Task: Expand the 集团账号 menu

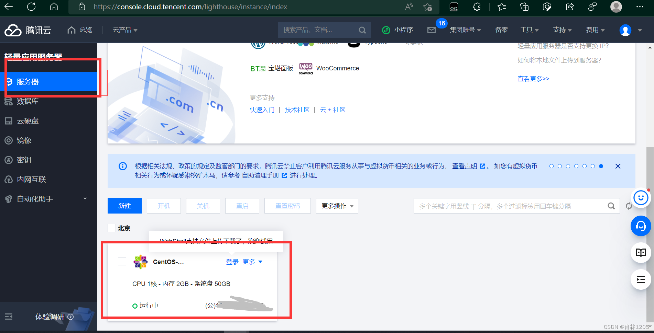Action: (x=465, y=30)
